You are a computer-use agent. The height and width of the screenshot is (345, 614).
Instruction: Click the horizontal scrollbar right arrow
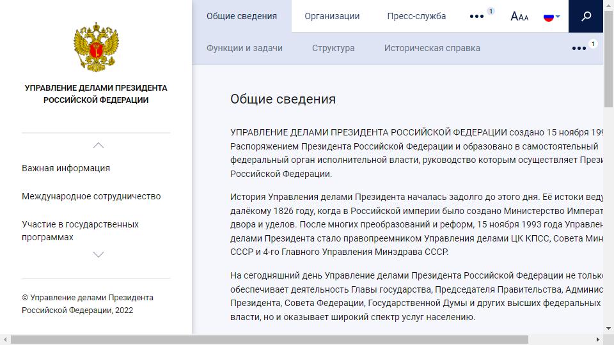coord(597,339)
